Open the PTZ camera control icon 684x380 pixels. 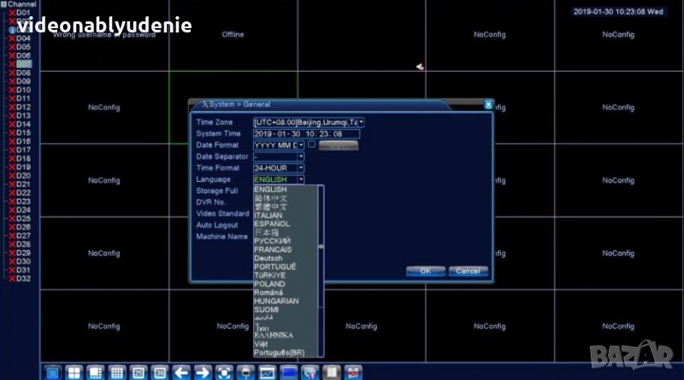245,372
